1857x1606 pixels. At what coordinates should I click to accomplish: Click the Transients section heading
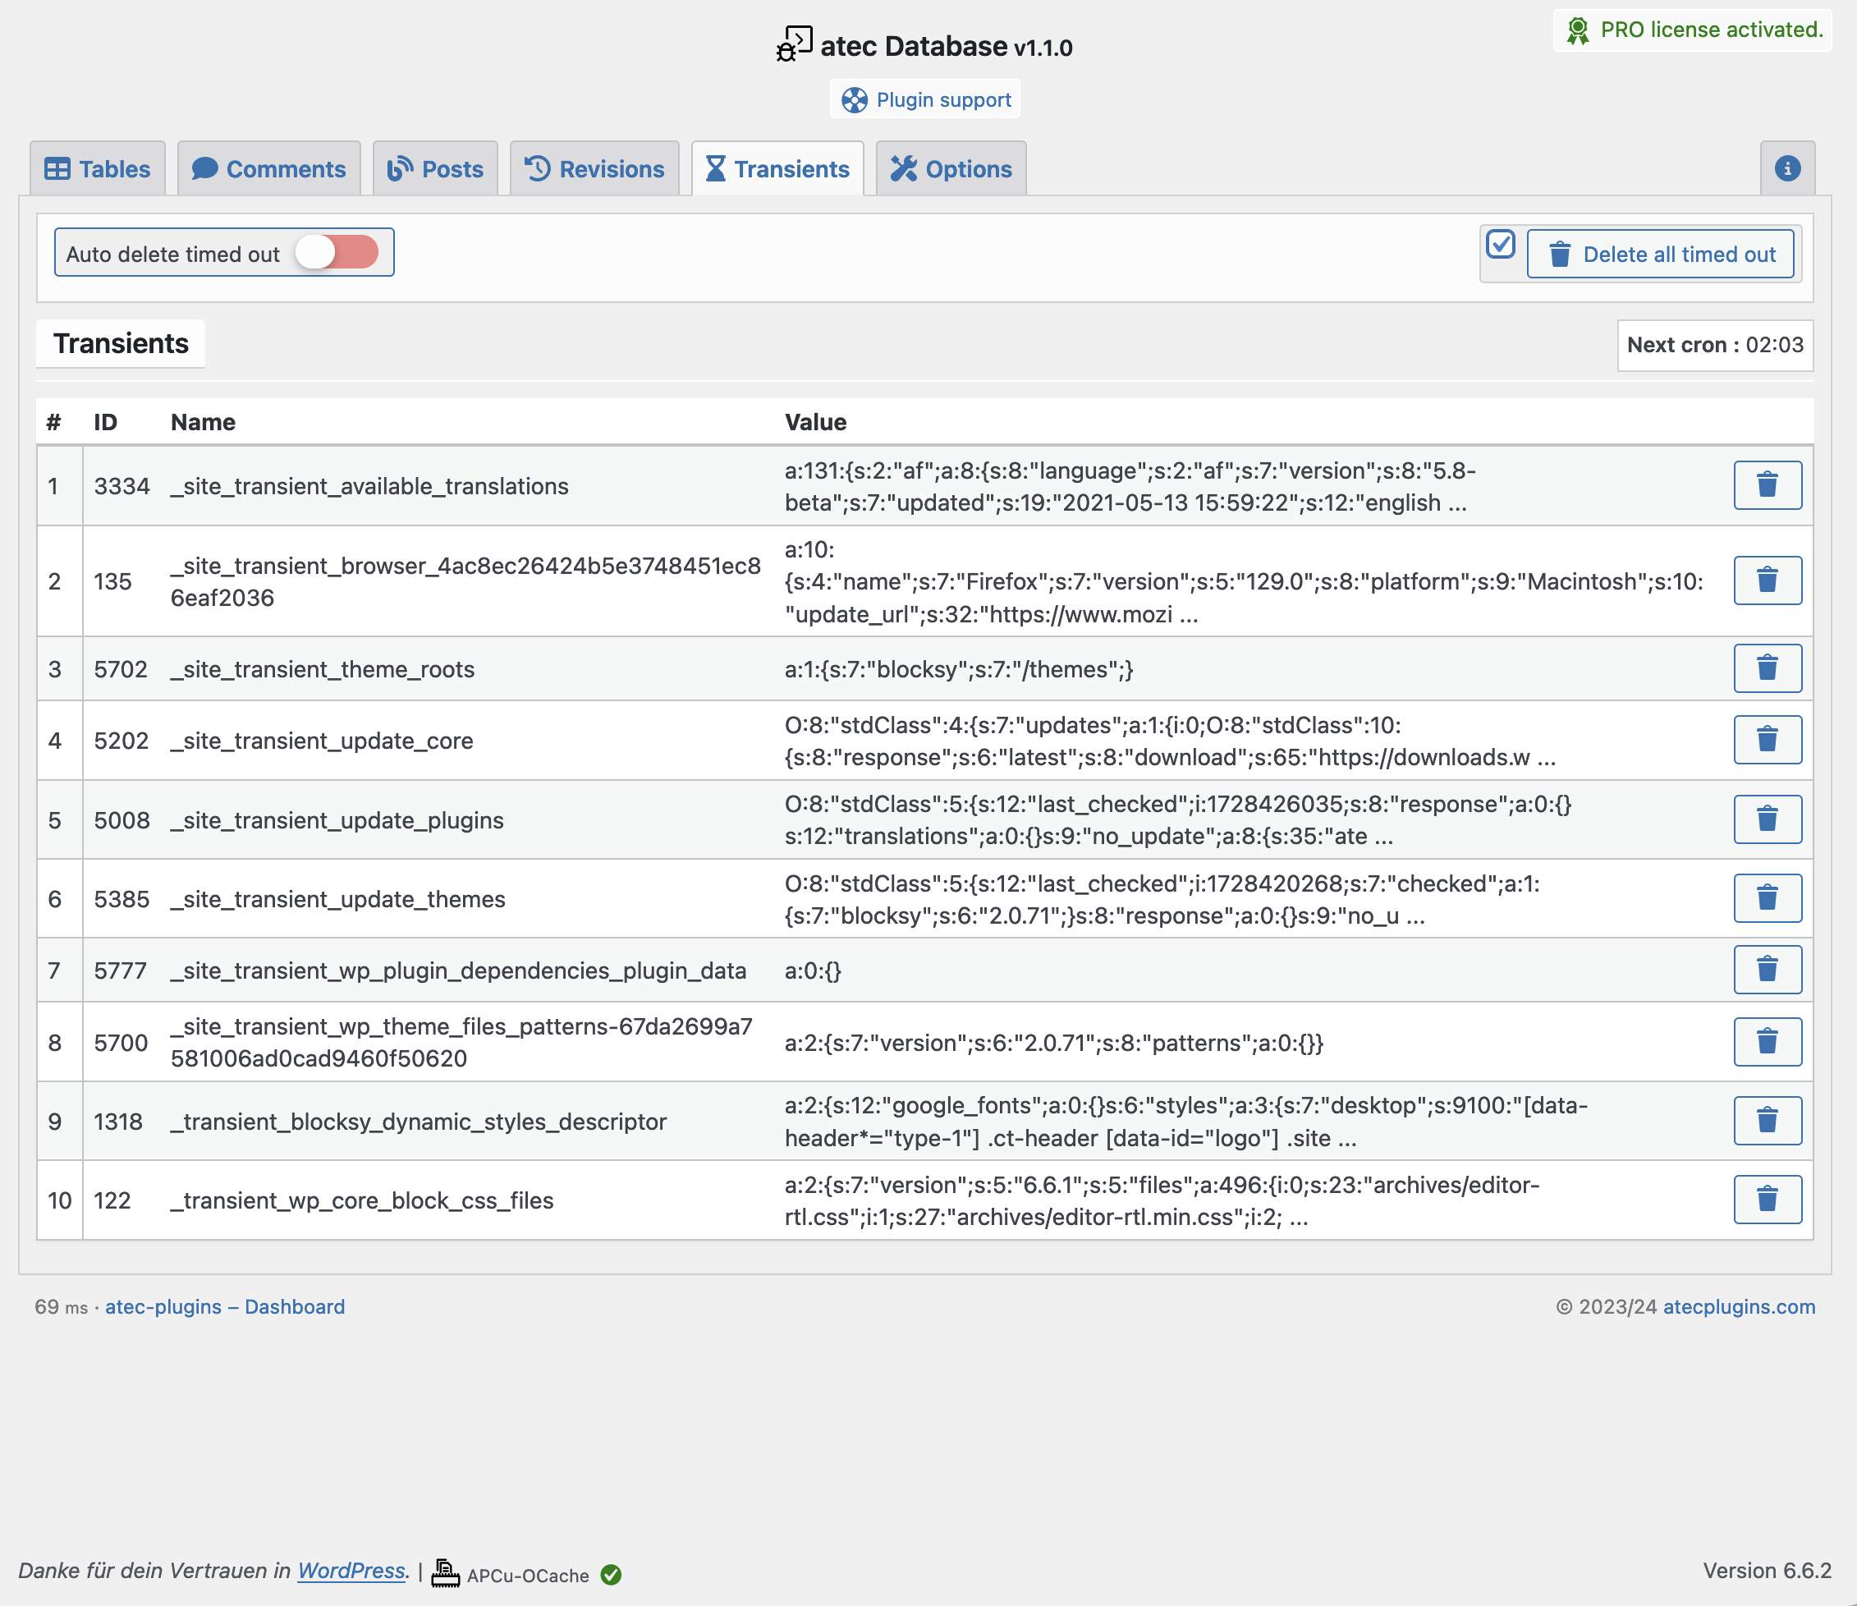(x=121, y=343)
